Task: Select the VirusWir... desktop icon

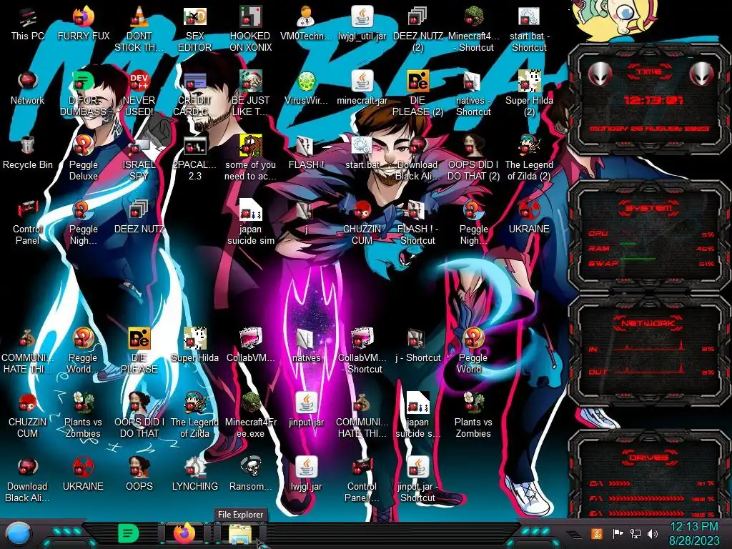Action: pyautogui.click(x=306, y=89)
